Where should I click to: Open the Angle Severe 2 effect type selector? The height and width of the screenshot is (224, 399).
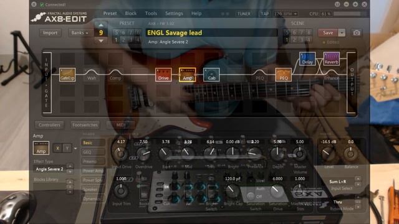tap(50, 169)
